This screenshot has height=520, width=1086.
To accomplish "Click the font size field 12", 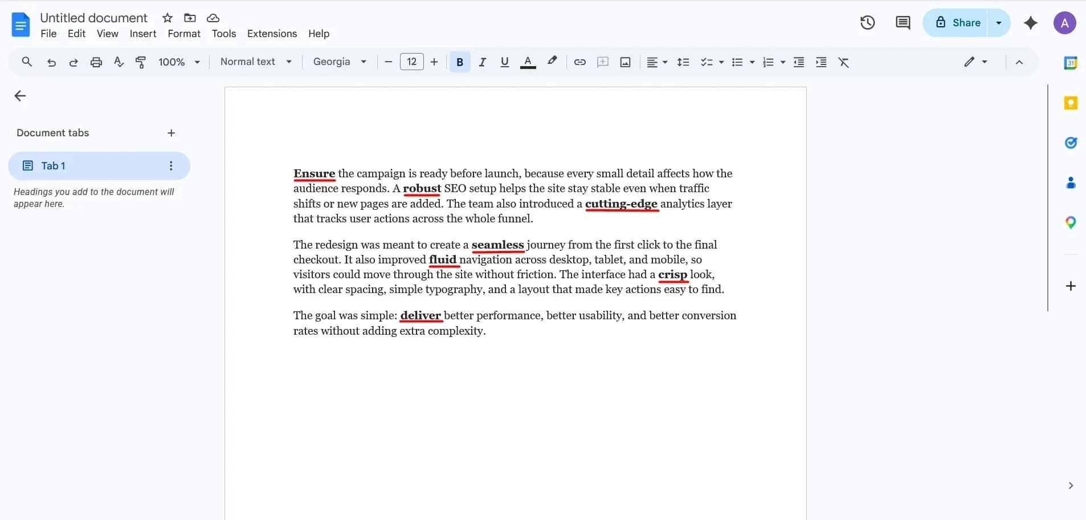I will (x=412, y=62).
